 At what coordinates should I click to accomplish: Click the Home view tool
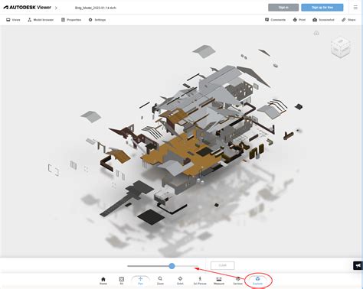click(x=103, y=281)
